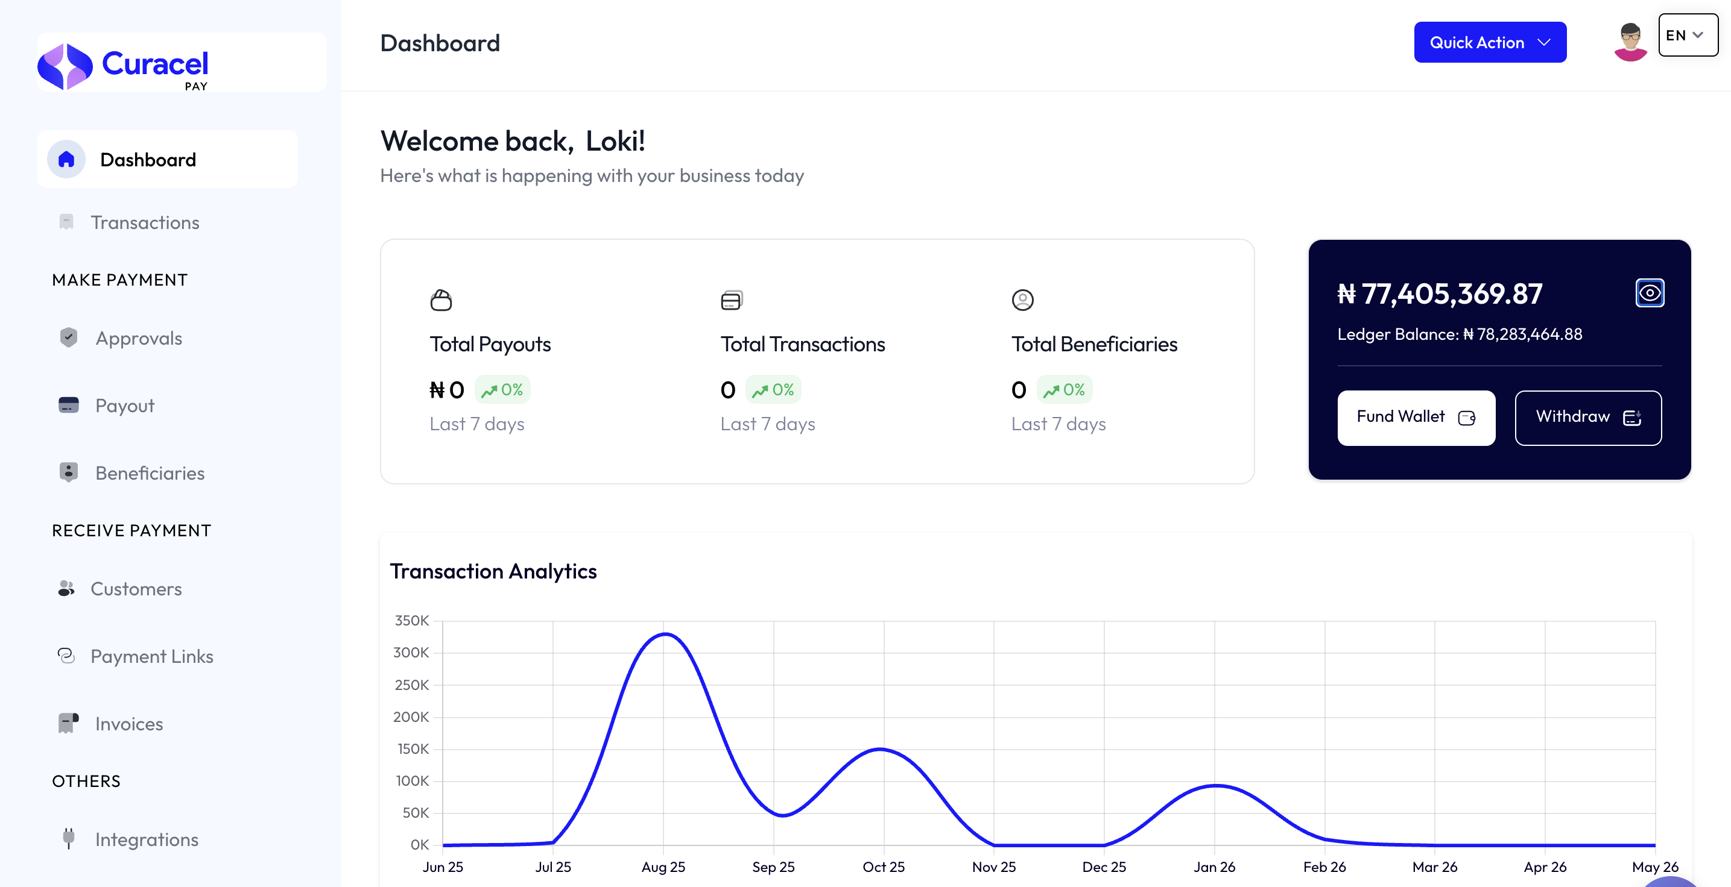Screen dimensions: 1731x887
Task: Open the Approvals menu item
Action: 139,337
